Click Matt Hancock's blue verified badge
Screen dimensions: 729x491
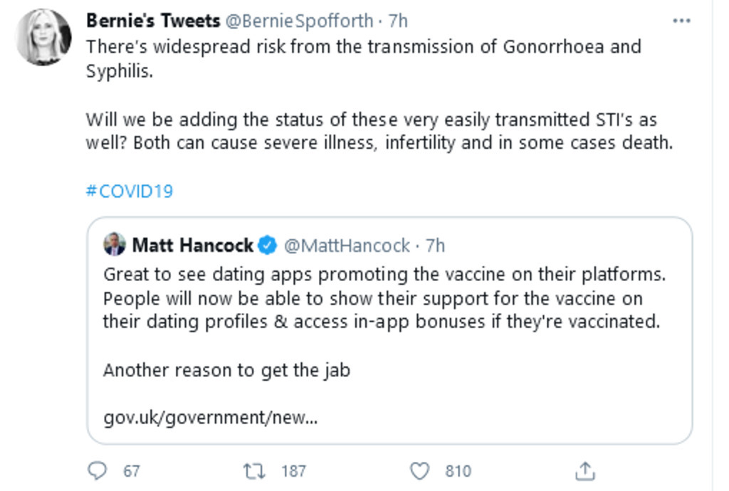268,245
